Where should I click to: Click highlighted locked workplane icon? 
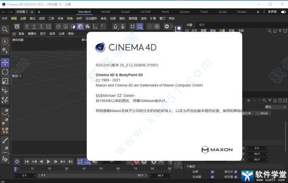pos(140,26)
